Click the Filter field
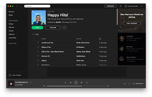This screenshot has width=152, height=97. click(36, 34)
